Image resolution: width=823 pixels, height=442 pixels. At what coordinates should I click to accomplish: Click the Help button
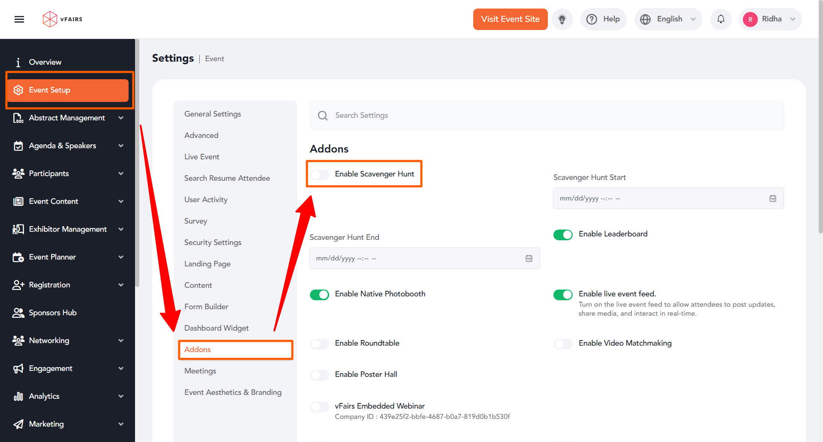(603, 19)
